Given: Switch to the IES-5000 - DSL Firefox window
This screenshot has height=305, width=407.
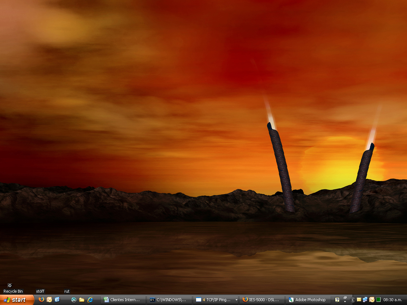Looking at the screenshot, I should coord(262,300).
